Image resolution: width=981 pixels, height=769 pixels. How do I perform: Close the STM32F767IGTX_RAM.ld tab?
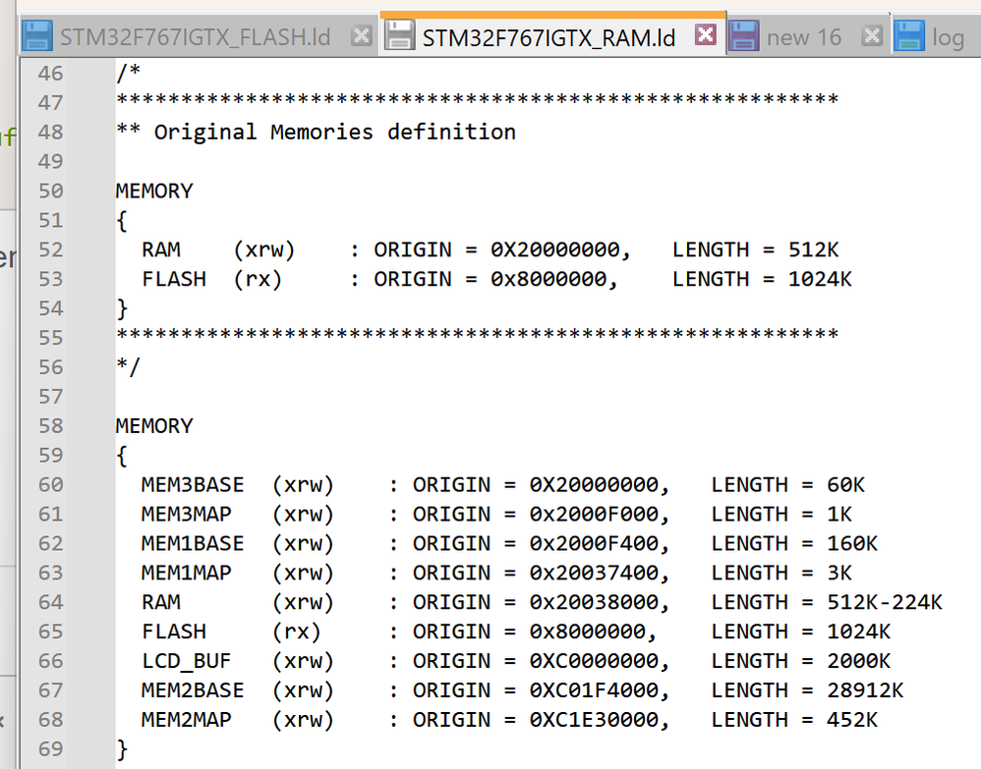click(x=705, y=34)
